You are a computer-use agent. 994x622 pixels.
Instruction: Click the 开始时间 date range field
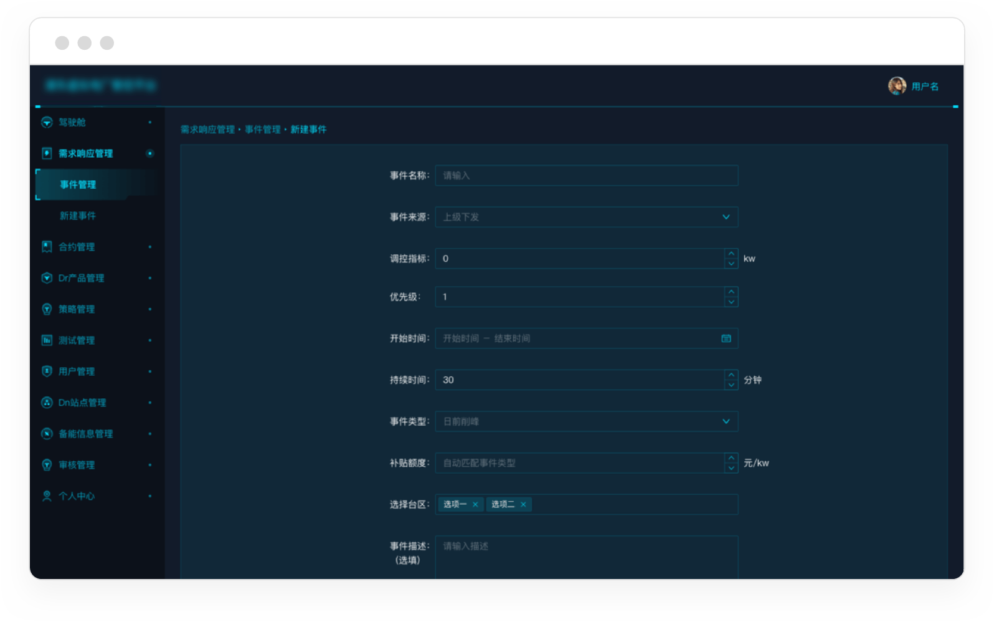[587, 338]
